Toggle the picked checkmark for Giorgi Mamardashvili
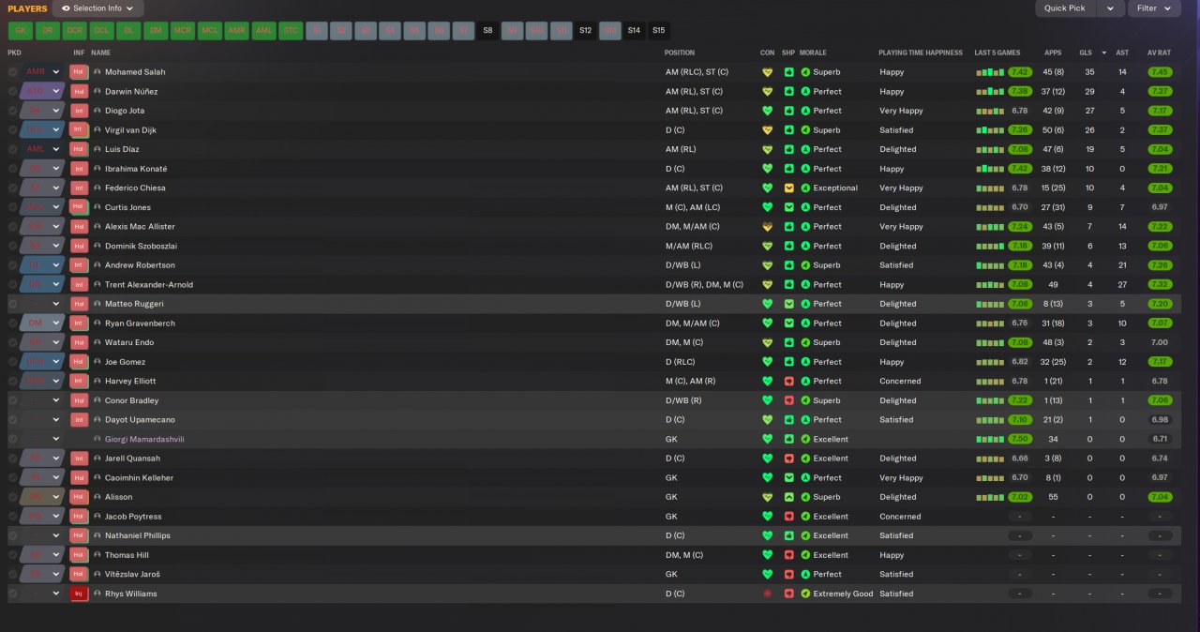 pos(13,440)
